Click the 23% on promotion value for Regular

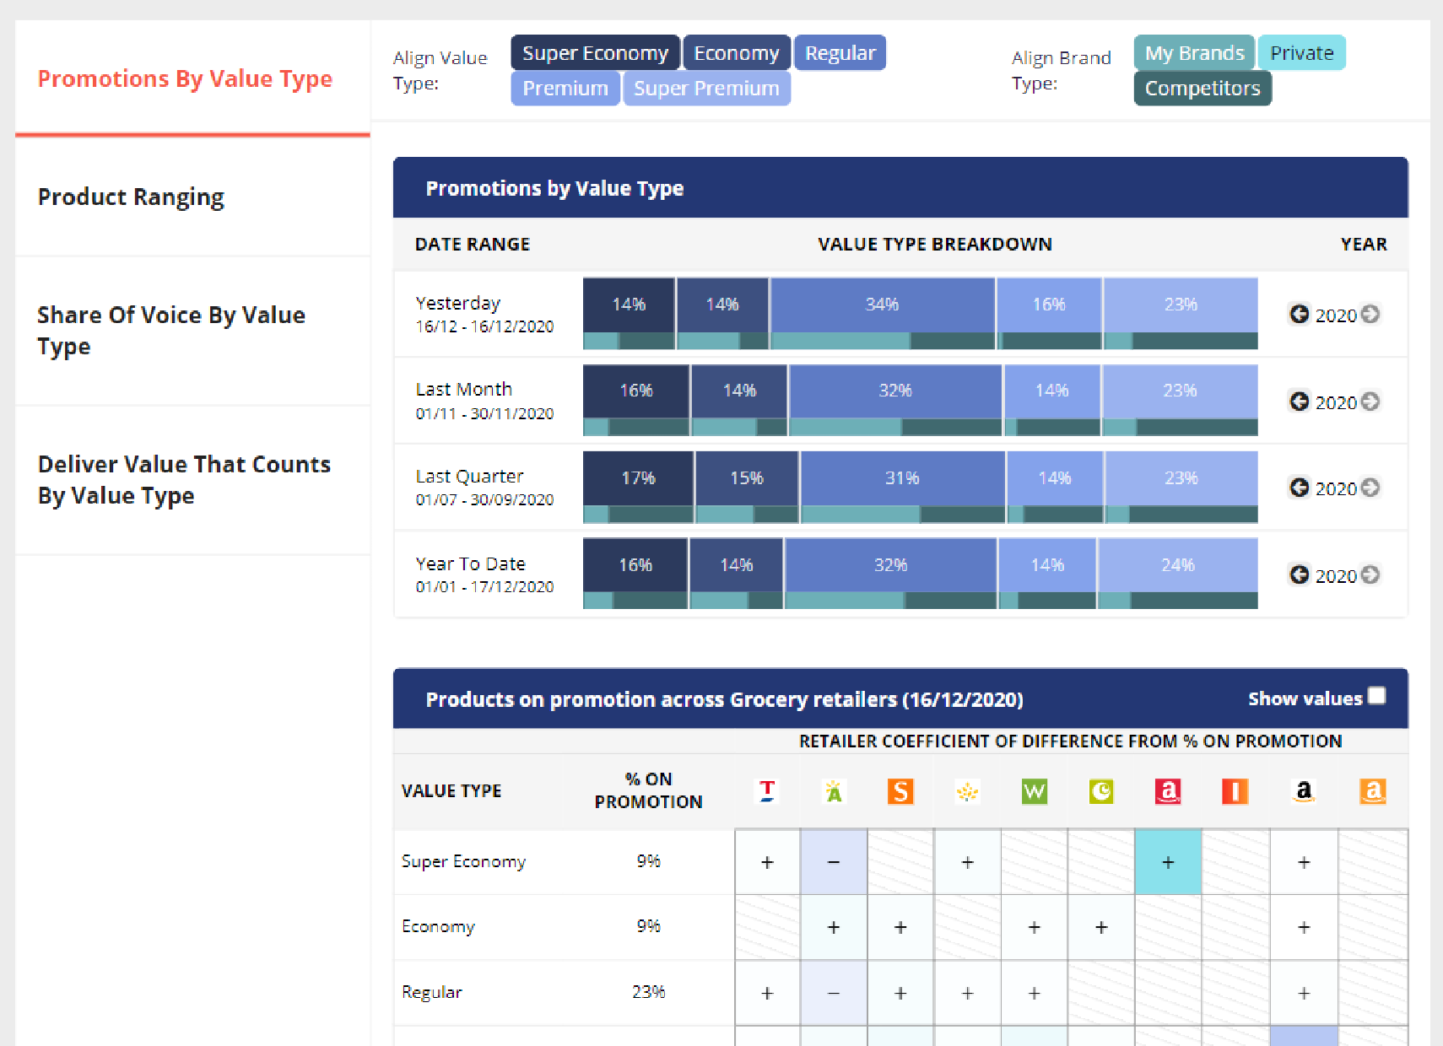pyautogui.click(x=648, y=991)
